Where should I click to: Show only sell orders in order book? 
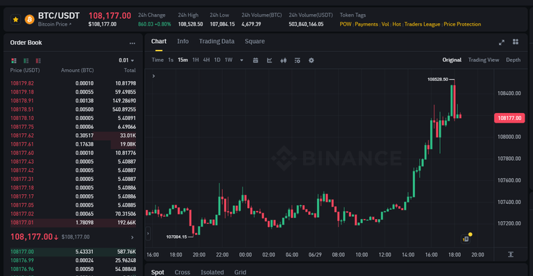[x=38, y=60]
